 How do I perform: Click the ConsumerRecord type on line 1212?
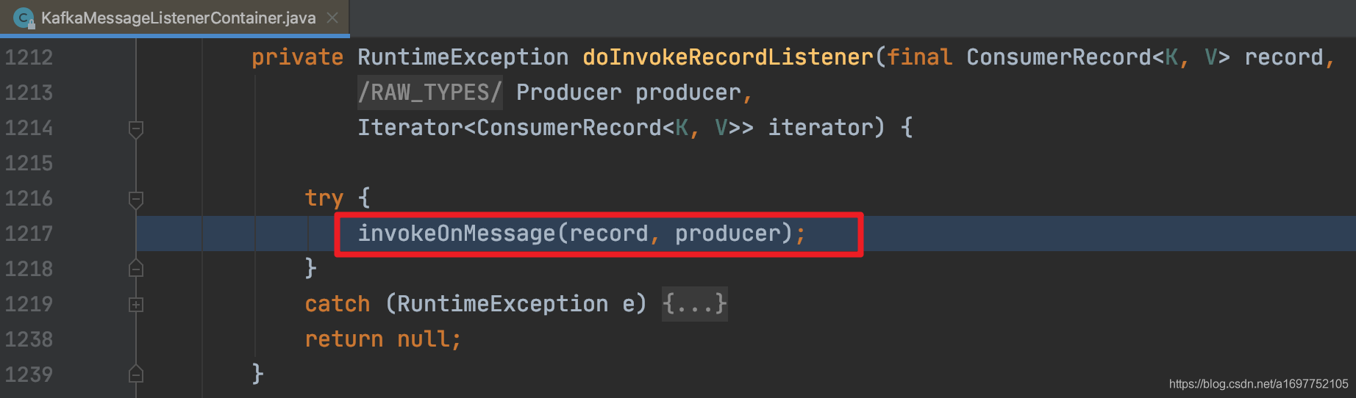(1059, 57)
